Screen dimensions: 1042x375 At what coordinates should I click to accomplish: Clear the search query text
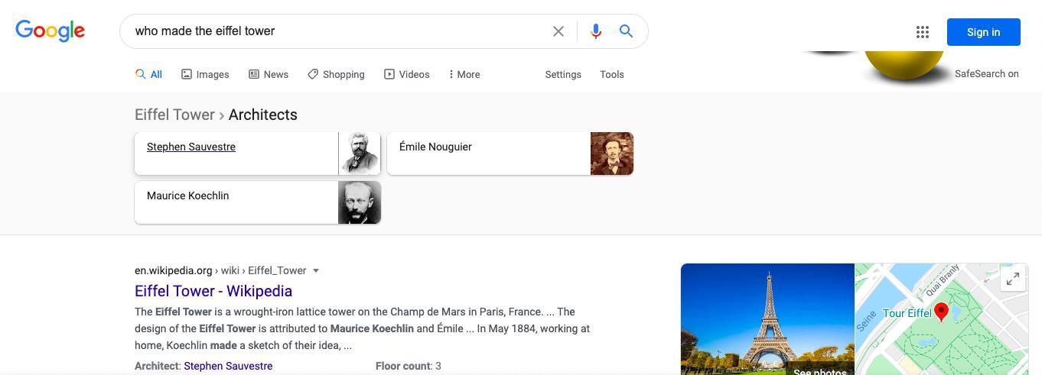point(558,31)
